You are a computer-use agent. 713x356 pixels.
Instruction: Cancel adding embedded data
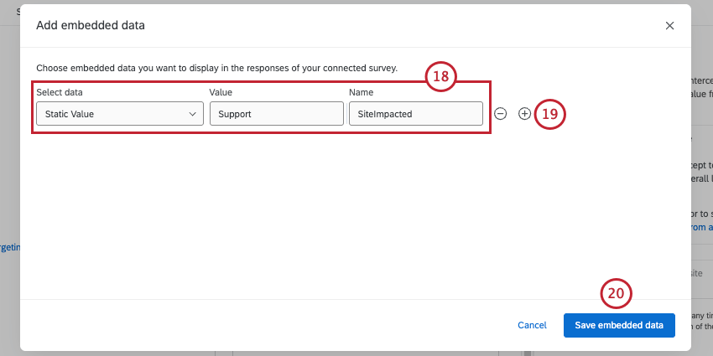532,325
